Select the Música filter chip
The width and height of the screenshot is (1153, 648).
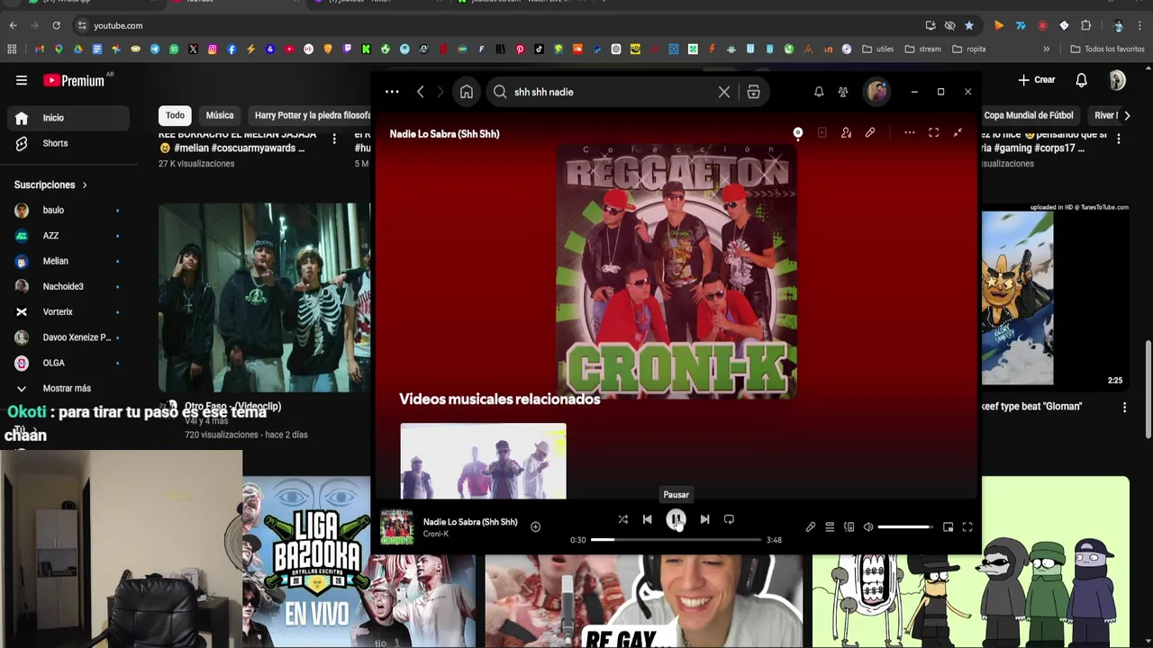(x=220, y=115)
